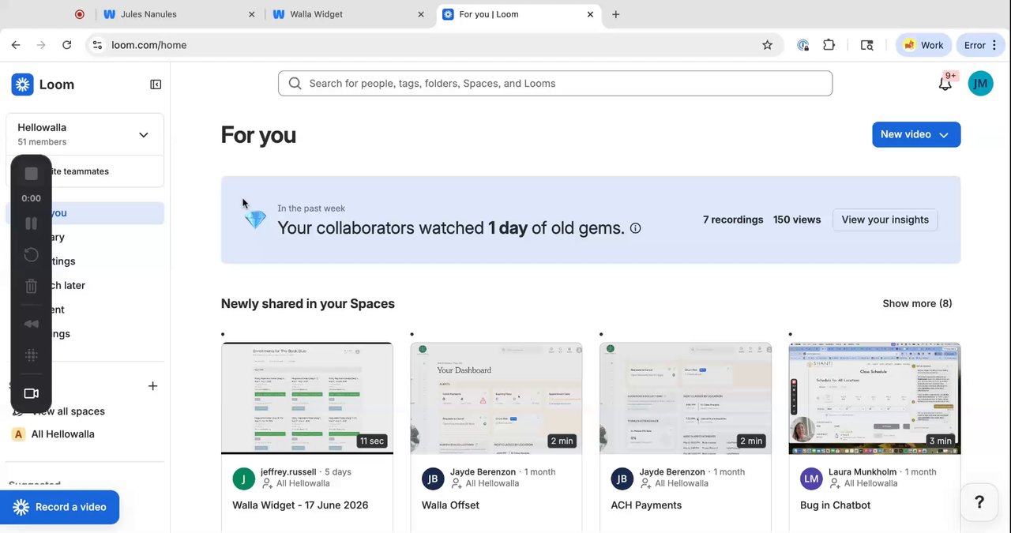Screen dimensions: 1011x533
Task: Click the password manager extension icon
Action: [803, 45]
